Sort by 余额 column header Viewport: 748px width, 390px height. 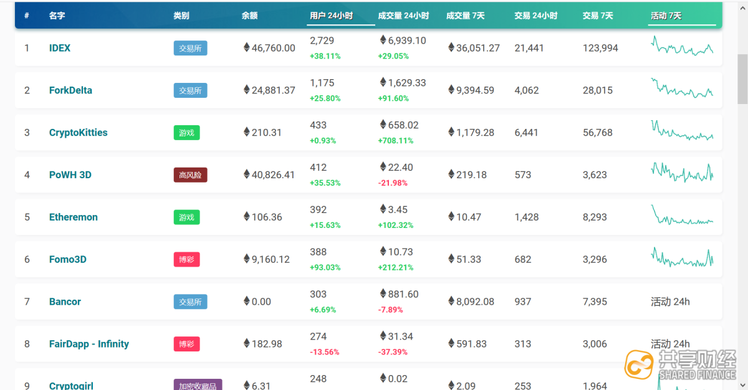249,16
